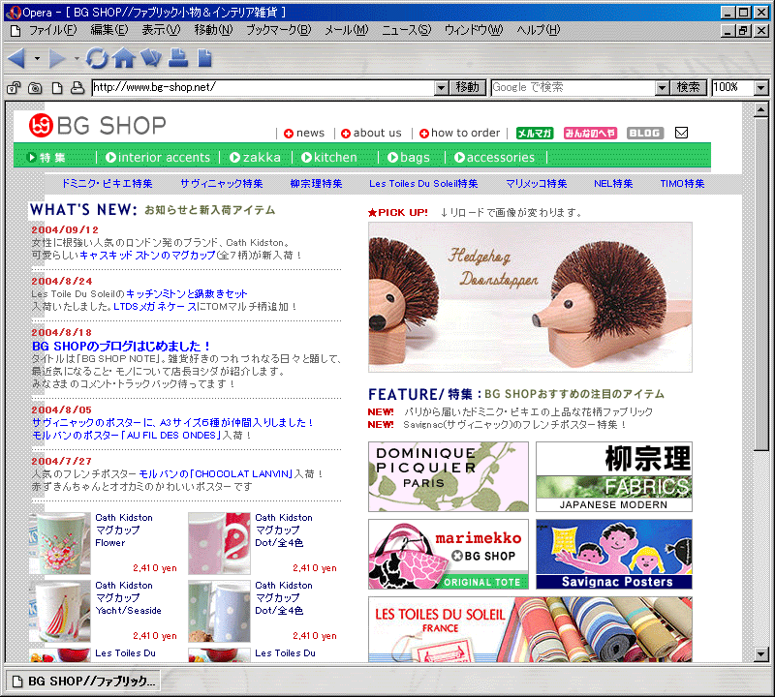Open the bags category
The height and width of the screenshot is (697, 775).
[x=409, y=158]
